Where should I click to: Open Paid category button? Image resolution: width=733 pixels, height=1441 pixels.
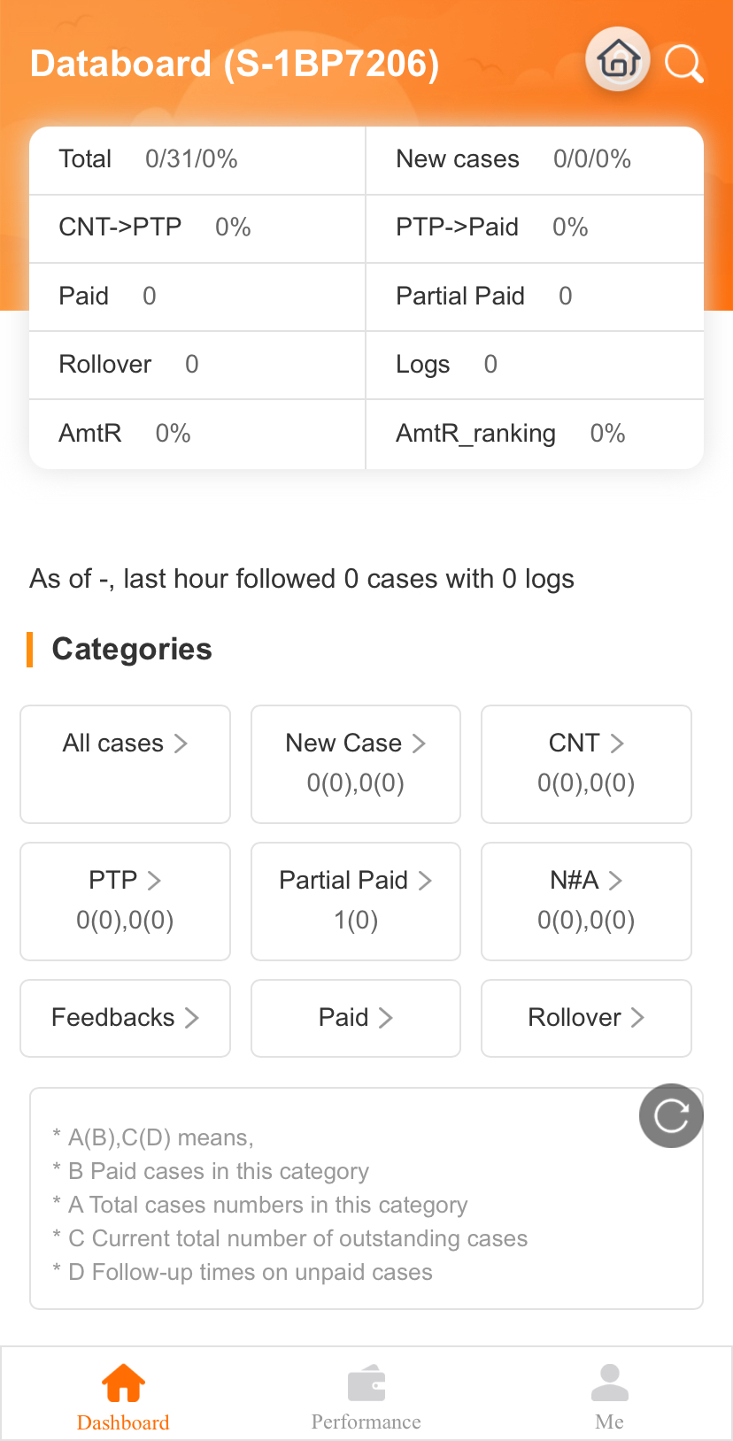click(356, 1018)
